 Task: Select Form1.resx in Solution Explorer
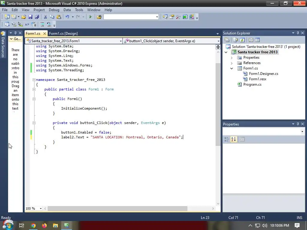point(258,79)
